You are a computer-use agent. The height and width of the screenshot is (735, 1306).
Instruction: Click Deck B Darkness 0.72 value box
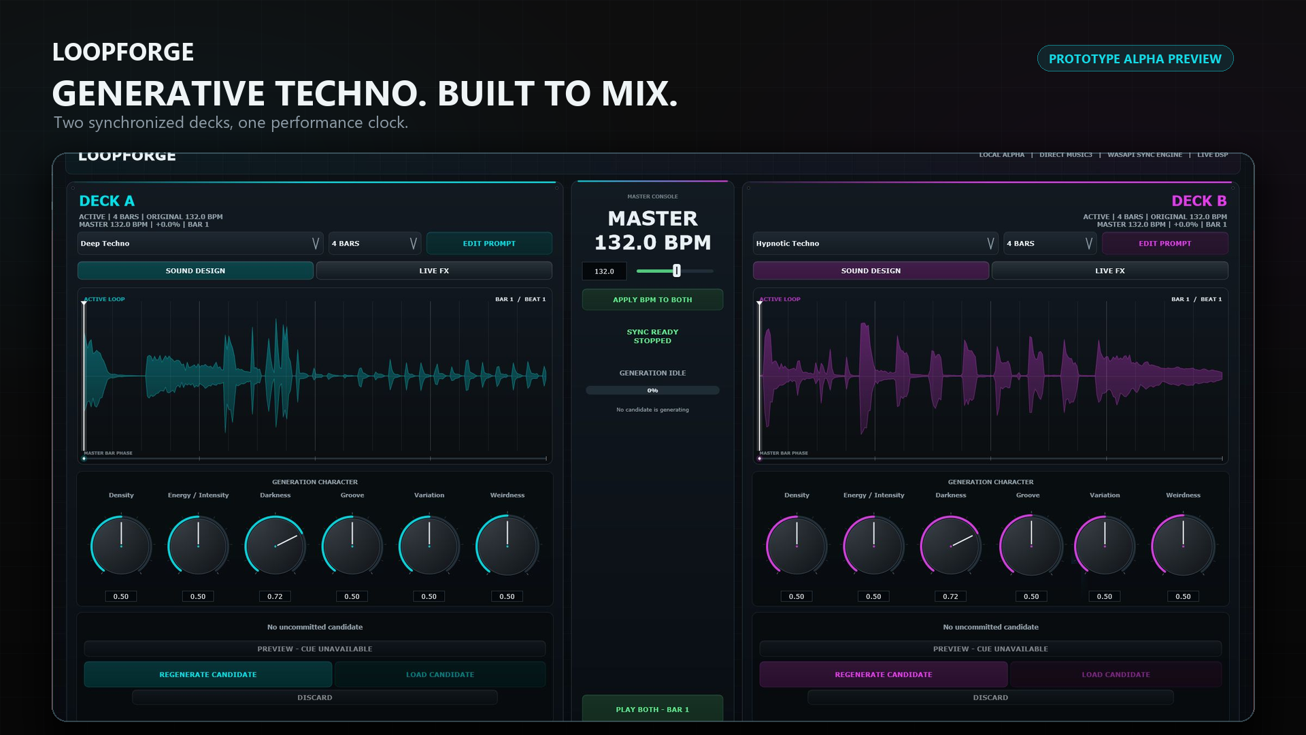[950, 596]
